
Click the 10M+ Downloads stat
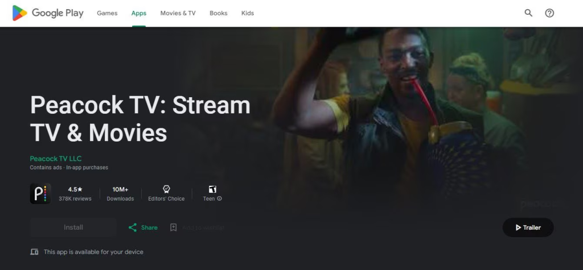point(120,194)
